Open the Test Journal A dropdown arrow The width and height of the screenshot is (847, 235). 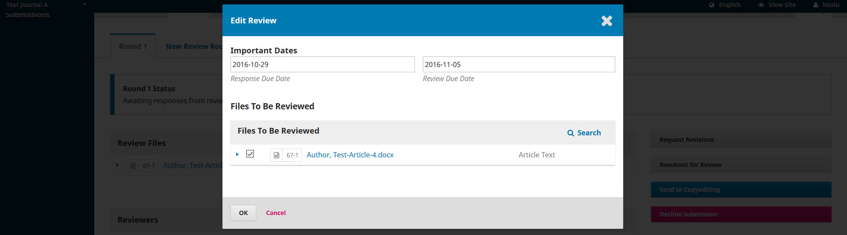[x=84, y=4]
